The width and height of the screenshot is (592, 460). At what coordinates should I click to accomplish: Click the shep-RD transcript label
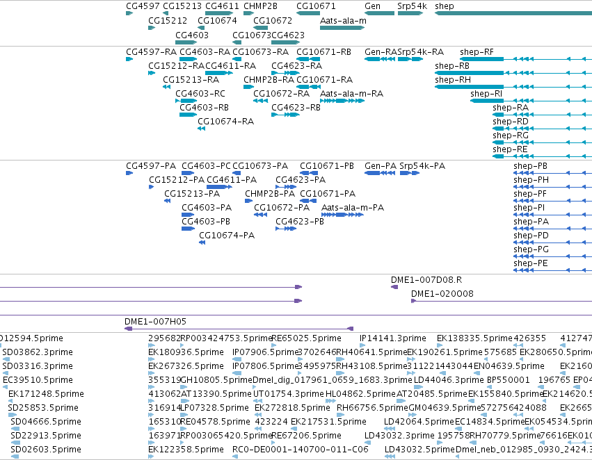(x=511, y=122)
